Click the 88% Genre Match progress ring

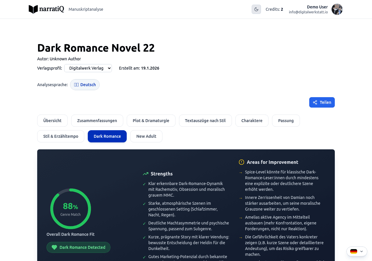coord(70,209)
